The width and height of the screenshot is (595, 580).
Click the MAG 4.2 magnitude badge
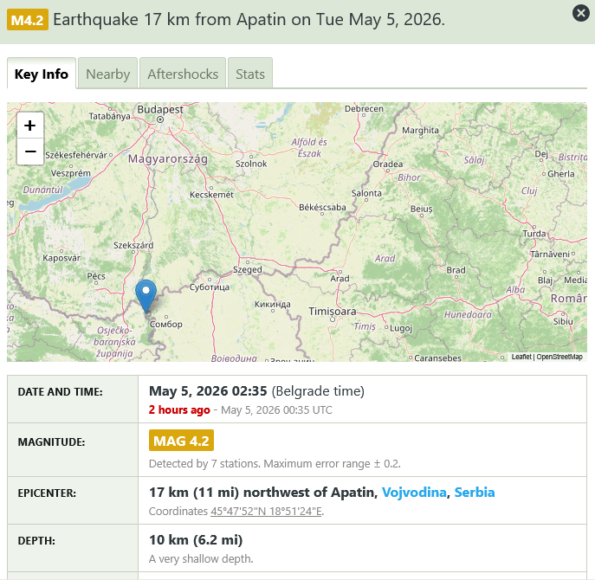[181, 441]
